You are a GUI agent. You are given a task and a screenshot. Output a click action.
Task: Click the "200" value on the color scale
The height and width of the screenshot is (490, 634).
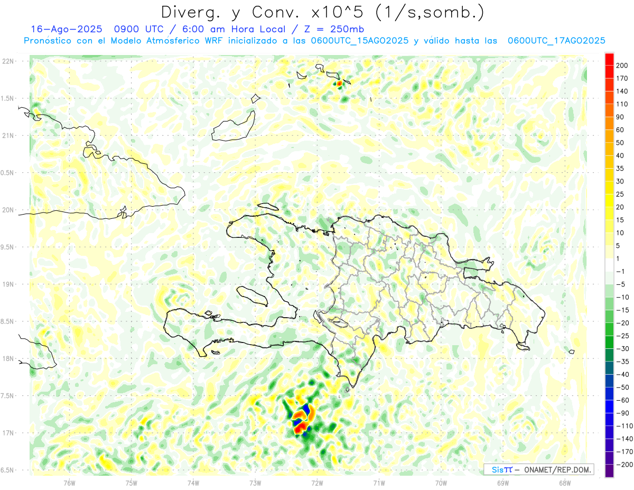point(623,65)
